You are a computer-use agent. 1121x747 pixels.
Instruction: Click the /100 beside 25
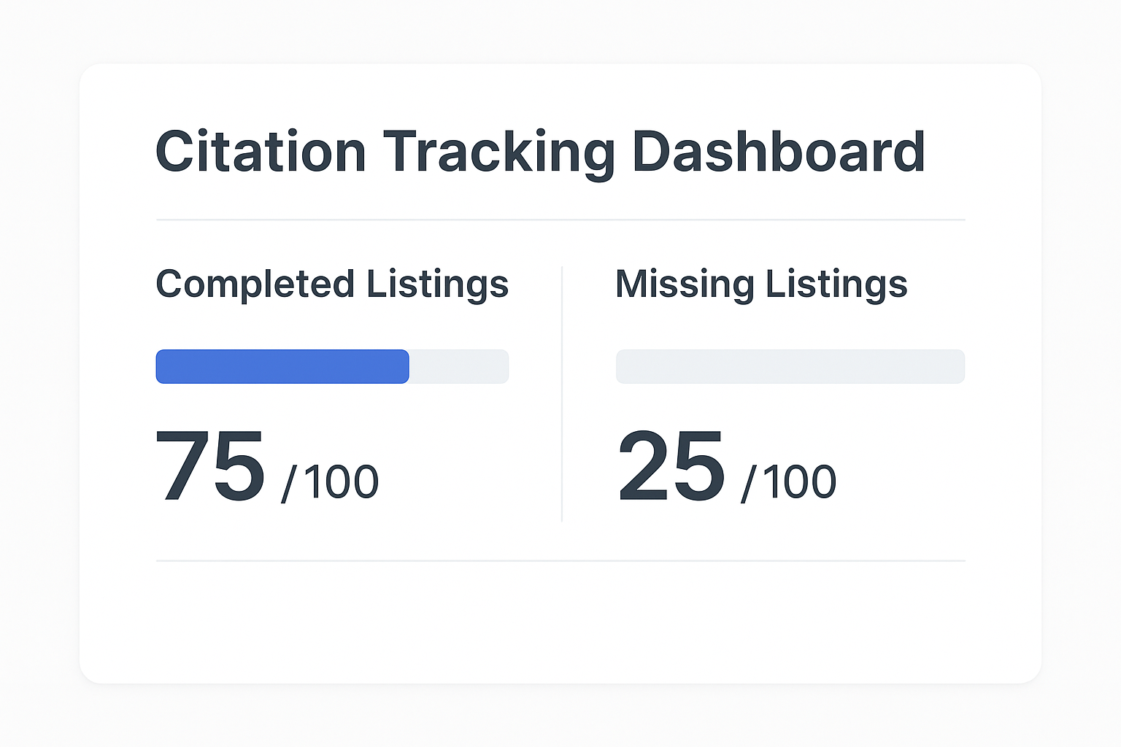click(x=789, y=482)
